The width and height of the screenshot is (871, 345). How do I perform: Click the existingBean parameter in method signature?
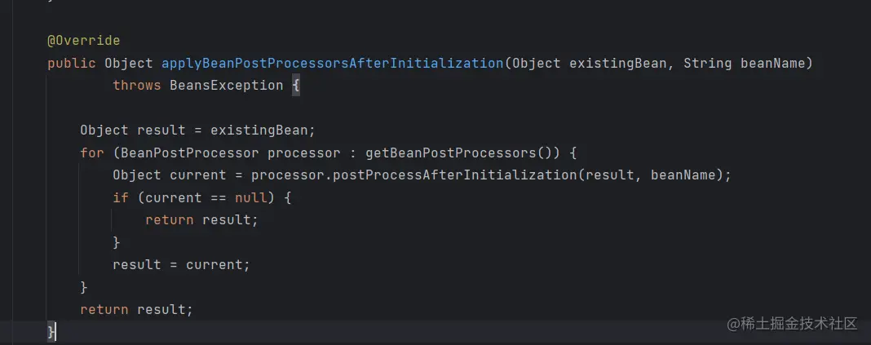pyautogui.click(x=617, y=64)
